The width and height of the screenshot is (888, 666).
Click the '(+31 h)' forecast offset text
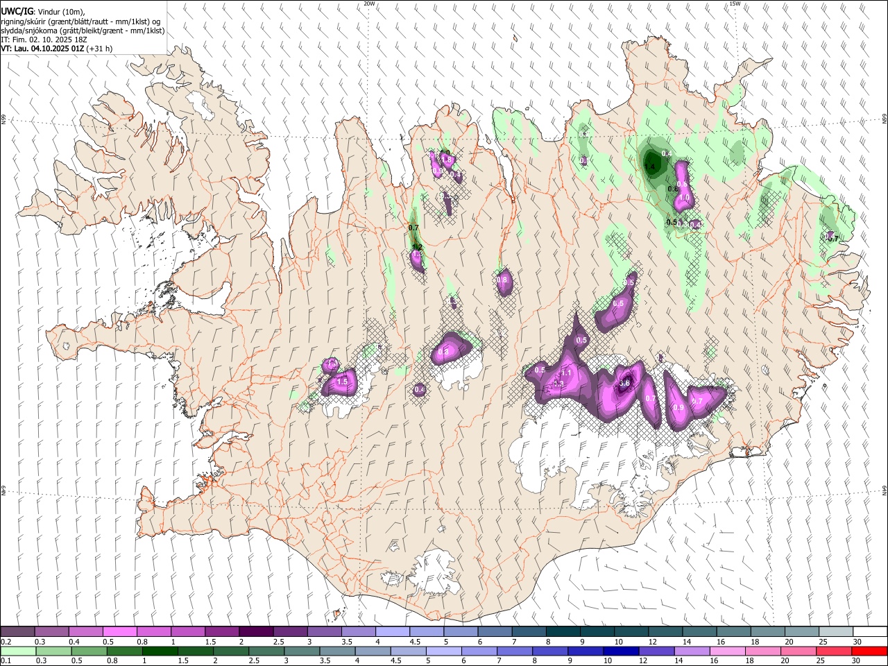tap(100, 49)
